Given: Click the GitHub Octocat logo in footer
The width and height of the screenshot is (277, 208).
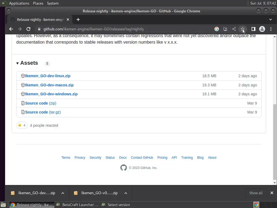Looking at the screenshot, I should coord(123,168).
